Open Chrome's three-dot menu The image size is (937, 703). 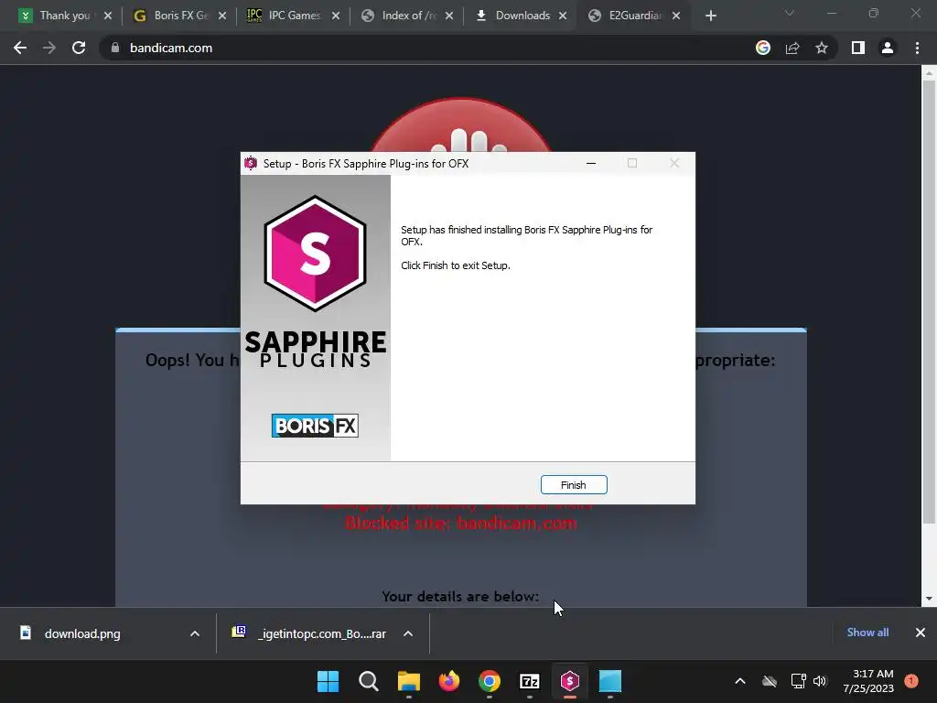(x=917, y=48)
